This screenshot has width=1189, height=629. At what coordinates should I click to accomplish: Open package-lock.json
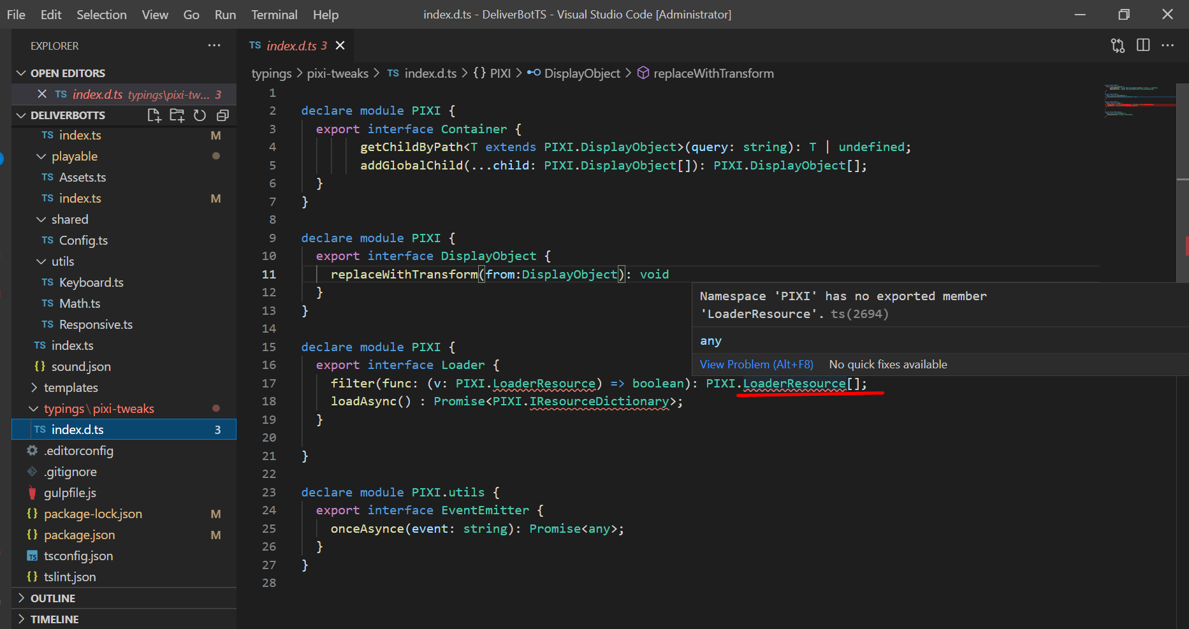[93, 514]
